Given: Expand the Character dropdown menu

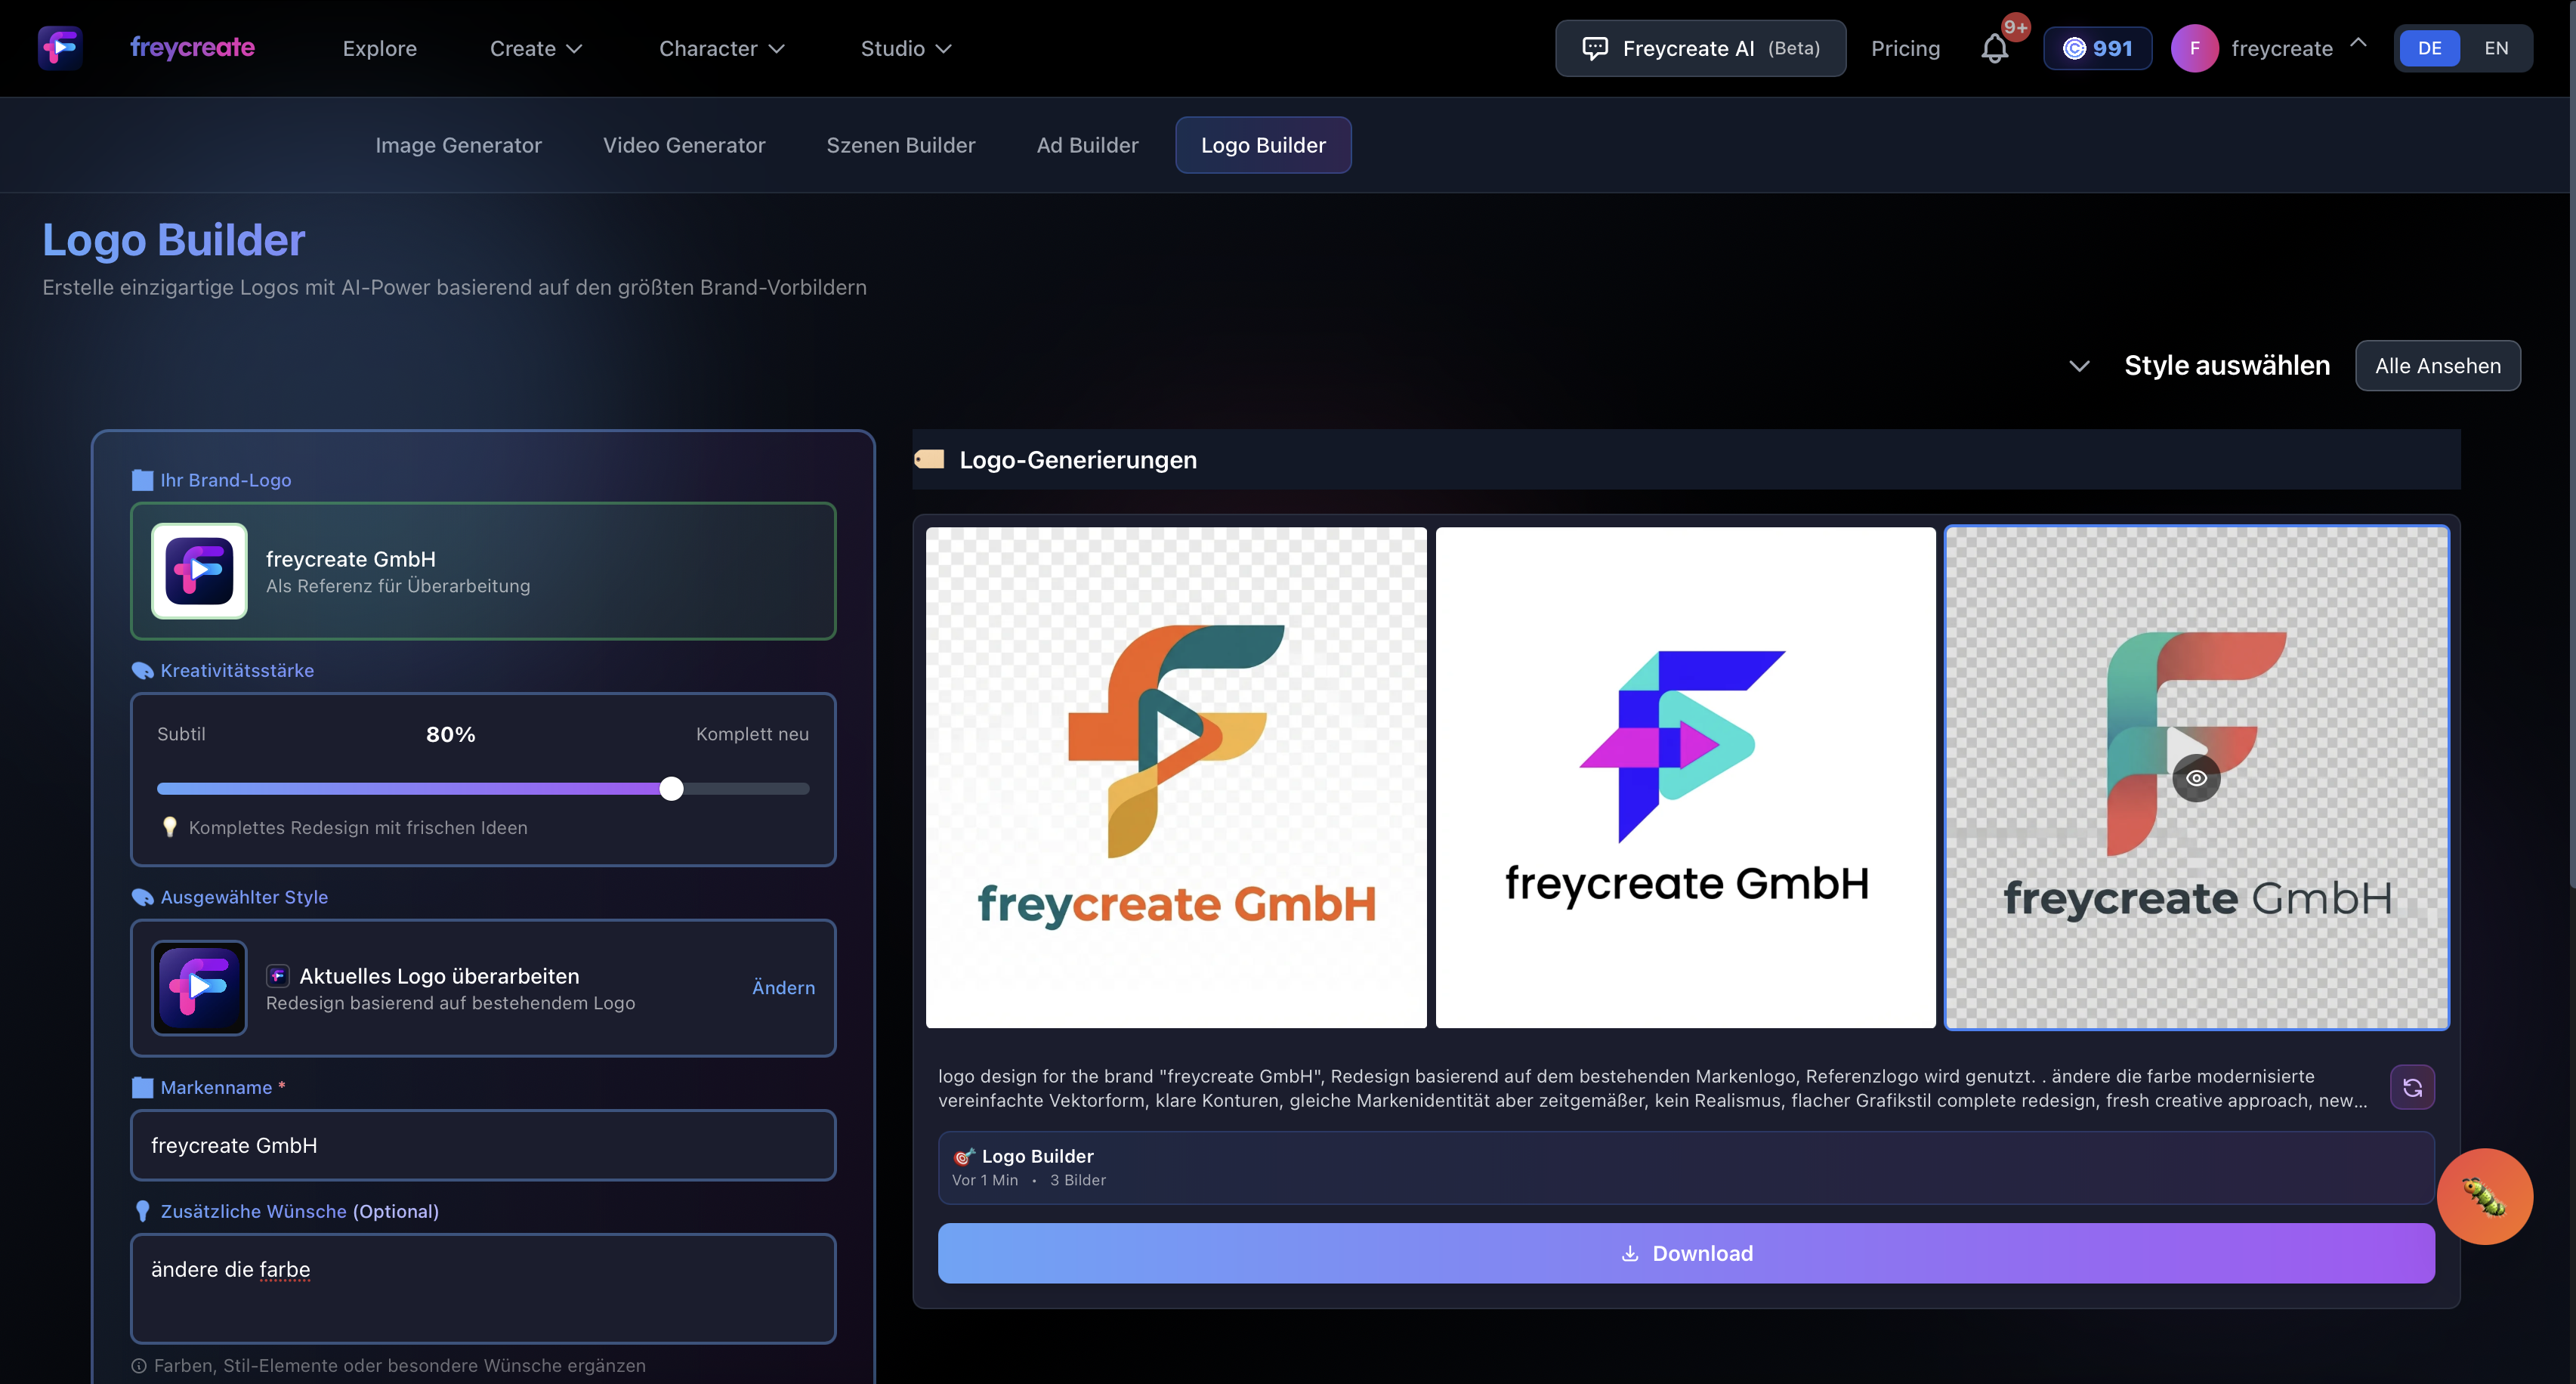Looking at the screenshot, I should (x=721, y=48).
